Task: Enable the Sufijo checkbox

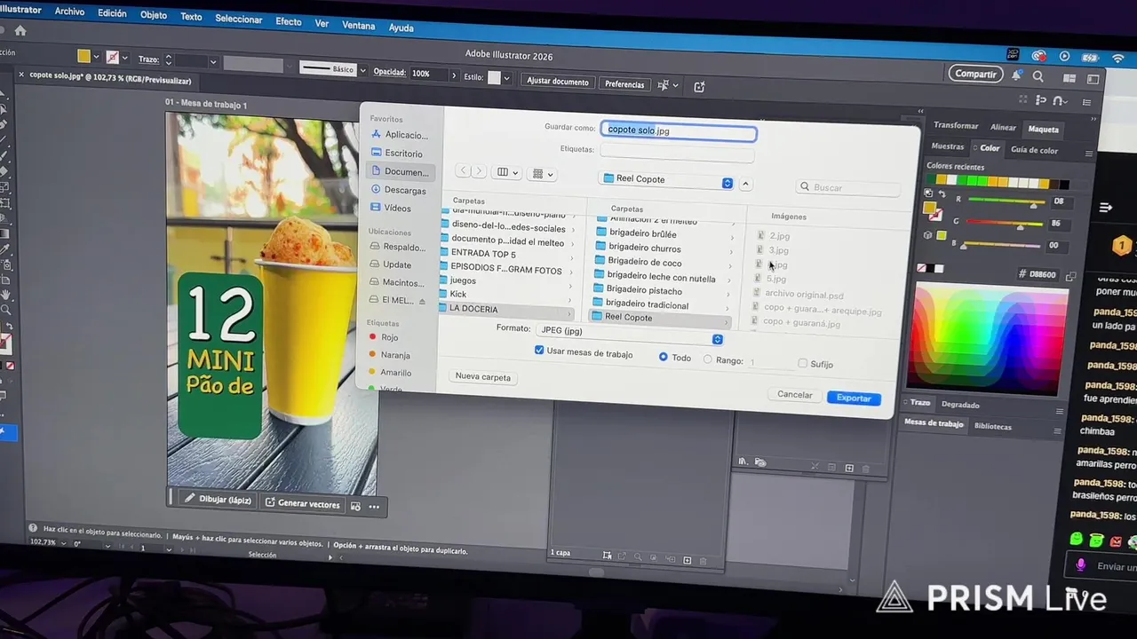Action: tap(803, 364)
